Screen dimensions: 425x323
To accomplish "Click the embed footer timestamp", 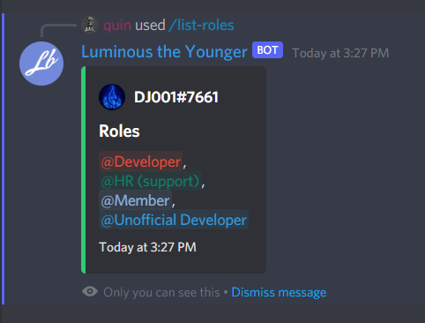I will (147, 247).
